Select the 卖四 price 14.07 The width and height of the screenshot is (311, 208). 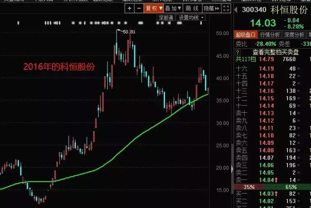click(x=266, y=158)
